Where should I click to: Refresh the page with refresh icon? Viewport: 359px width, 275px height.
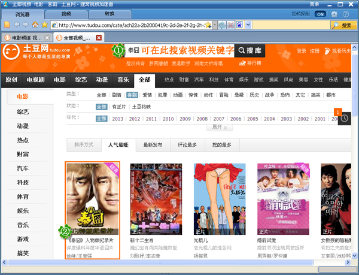[222, 25]
